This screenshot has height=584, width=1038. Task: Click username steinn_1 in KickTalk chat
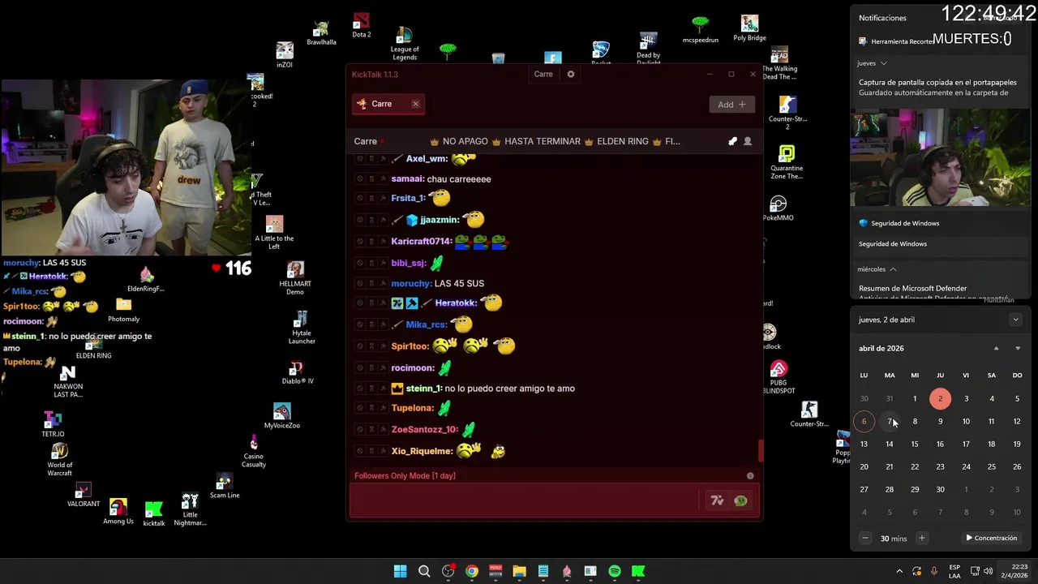[x=423, y=389]
